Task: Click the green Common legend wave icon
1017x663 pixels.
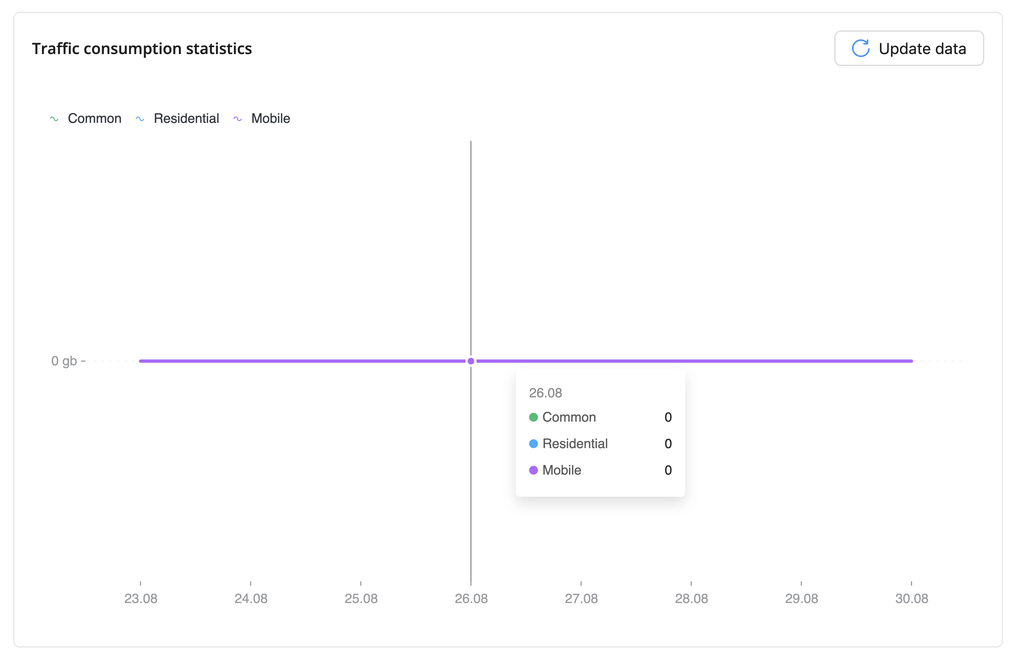Action: point(54,119)
